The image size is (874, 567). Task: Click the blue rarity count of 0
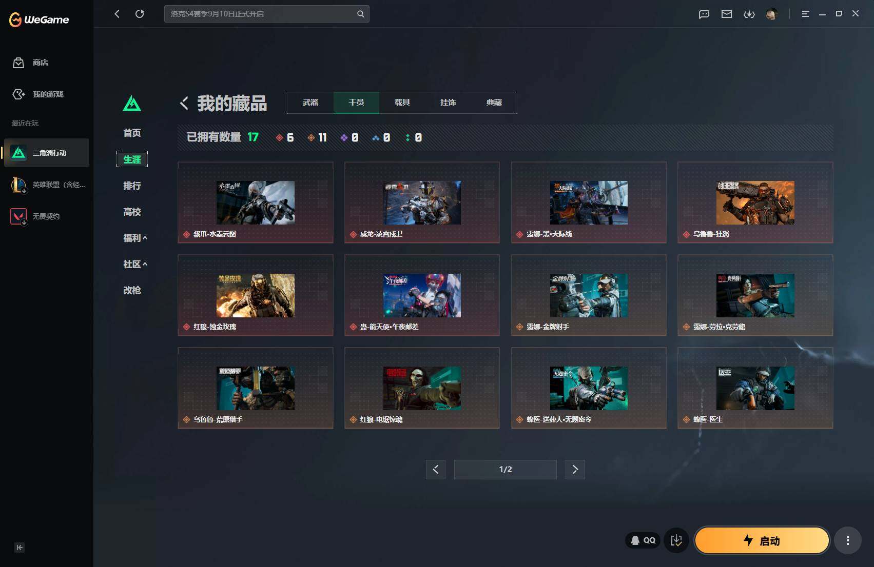pos(381,137)
